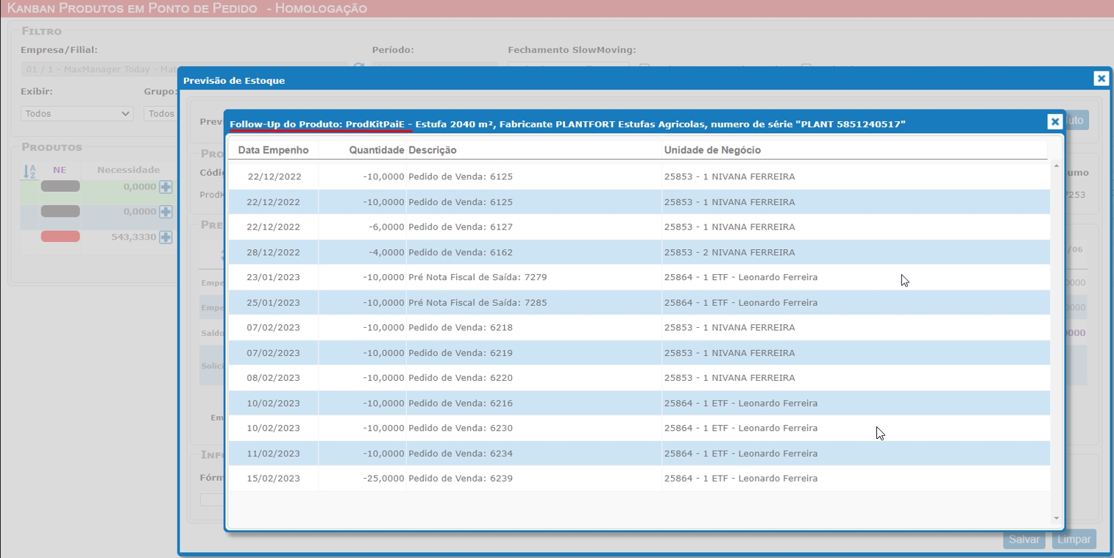
Task: Select the Pedido de Venda: 6218 cell
Action: click(x=461, y=328)
